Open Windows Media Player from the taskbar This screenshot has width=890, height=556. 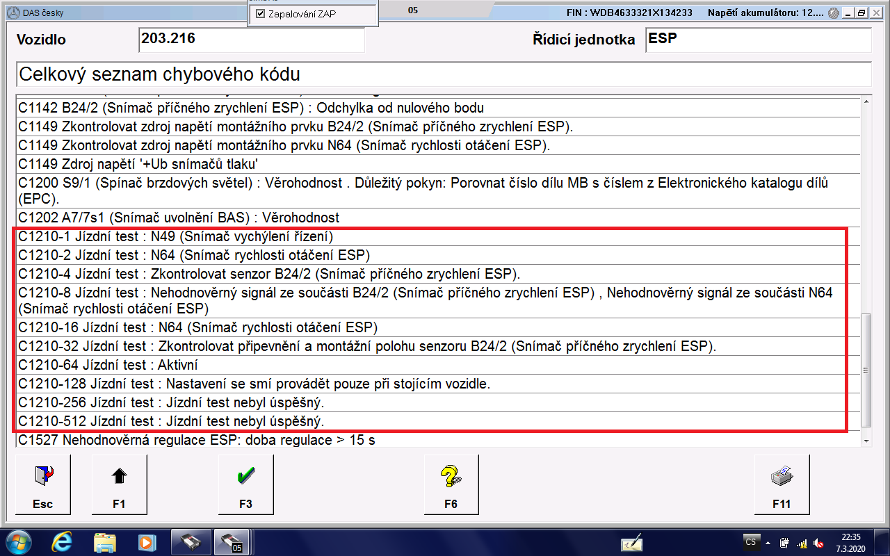point(146,541)
